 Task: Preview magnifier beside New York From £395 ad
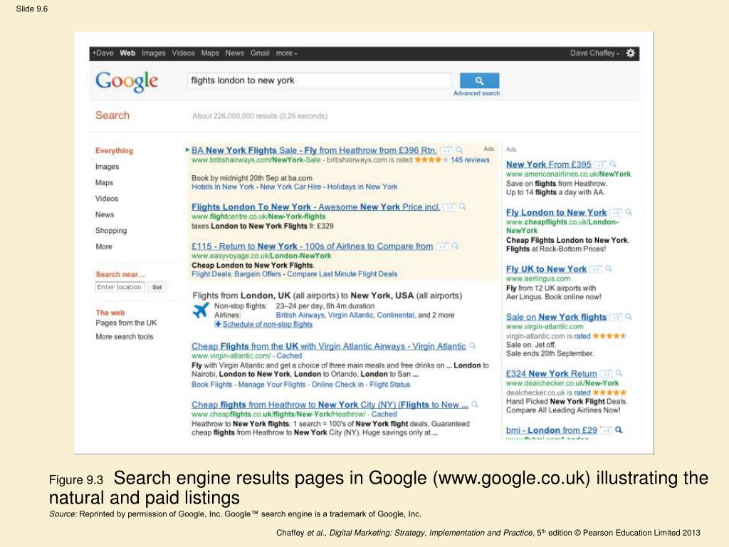pos(613,165)
